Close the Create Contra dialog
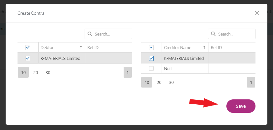The height and width of the screenshot is (130, 273). tap(257, 13)
